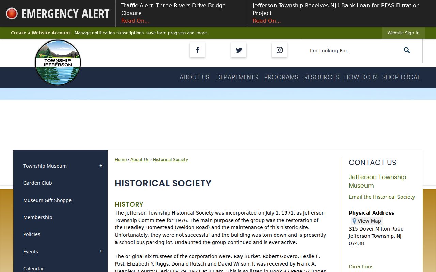This screenshot has width=436, height=272.
Task: Open Museum Gift Shoppe sidebar link
Action: [47, 200]
